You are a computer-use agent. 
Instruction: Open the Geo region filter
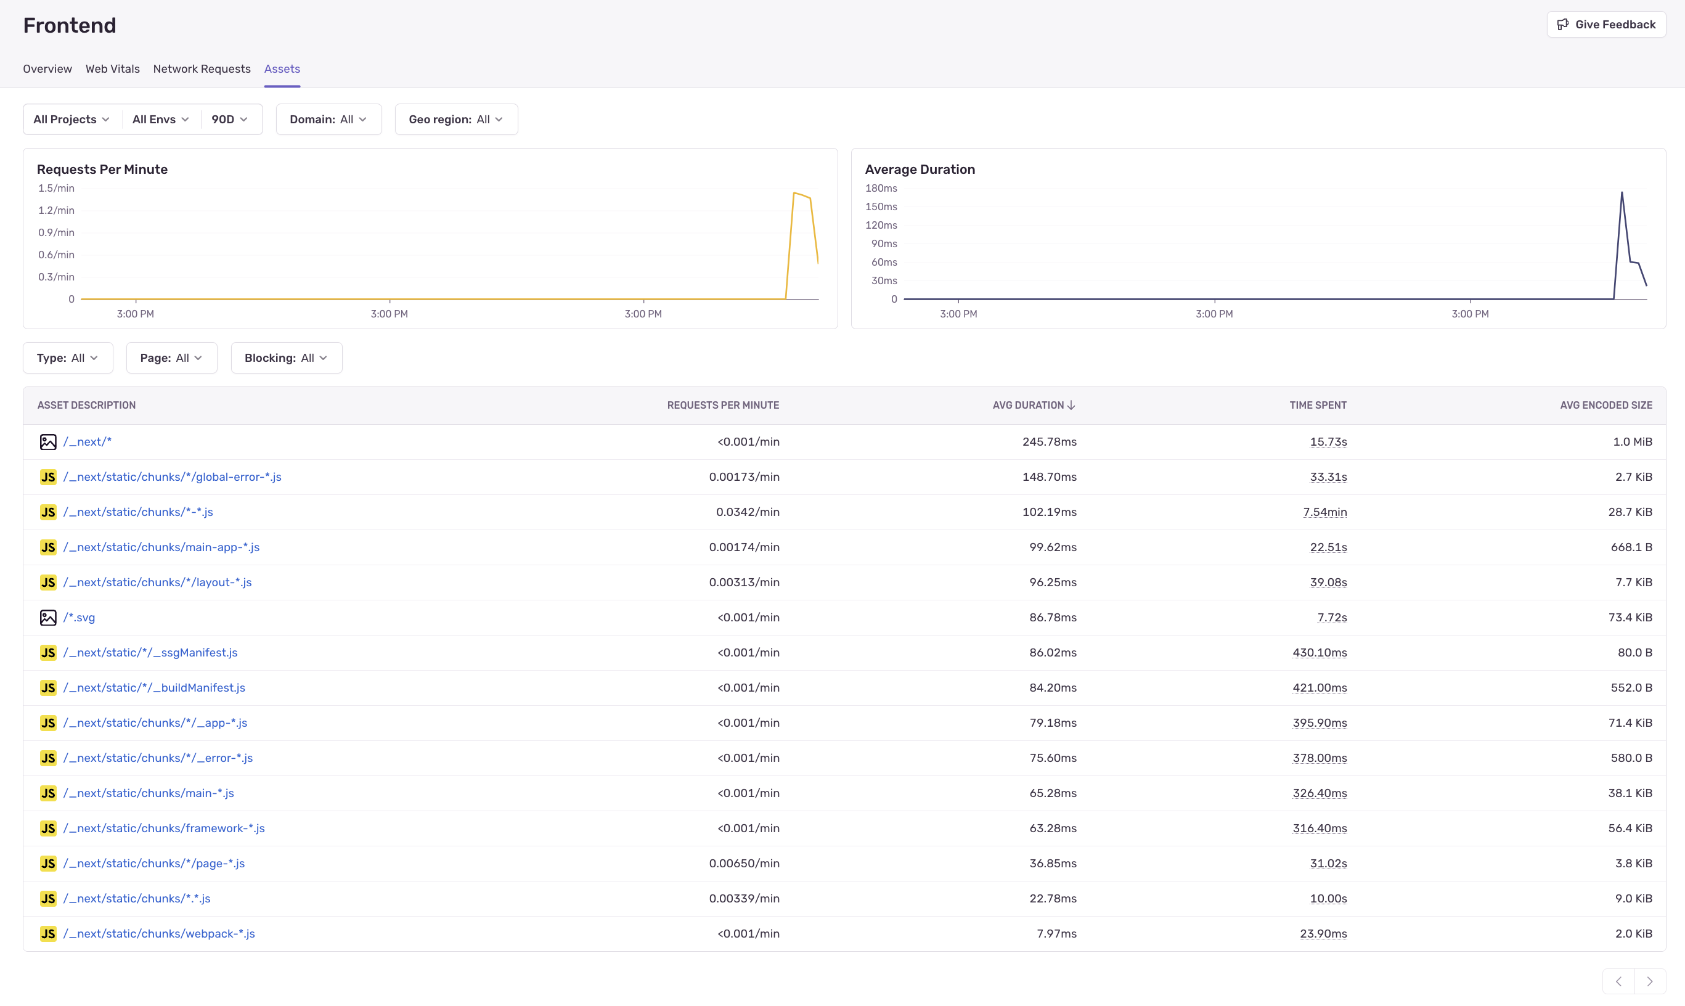(456, 120)
